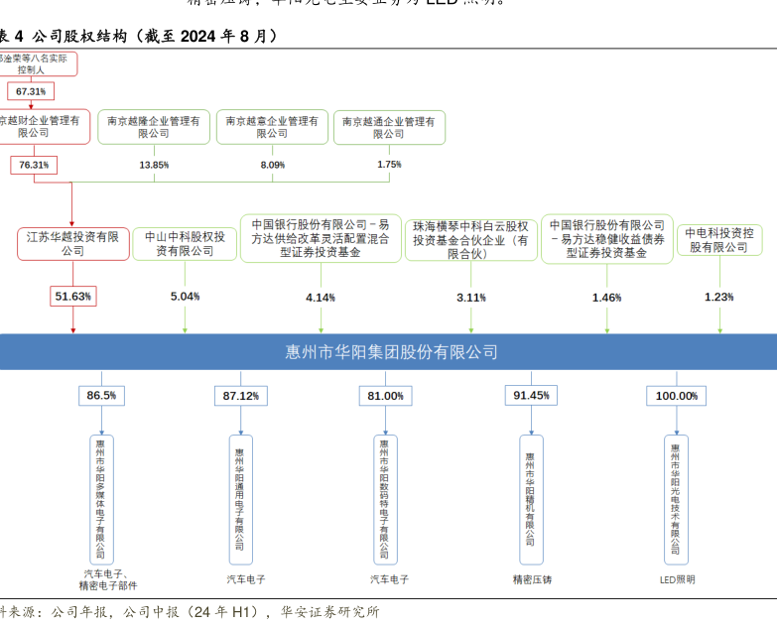Select the 易方达稳健收益债券型 fund box
The height and width of the screenshot is (627, 777).
point(606,239)
